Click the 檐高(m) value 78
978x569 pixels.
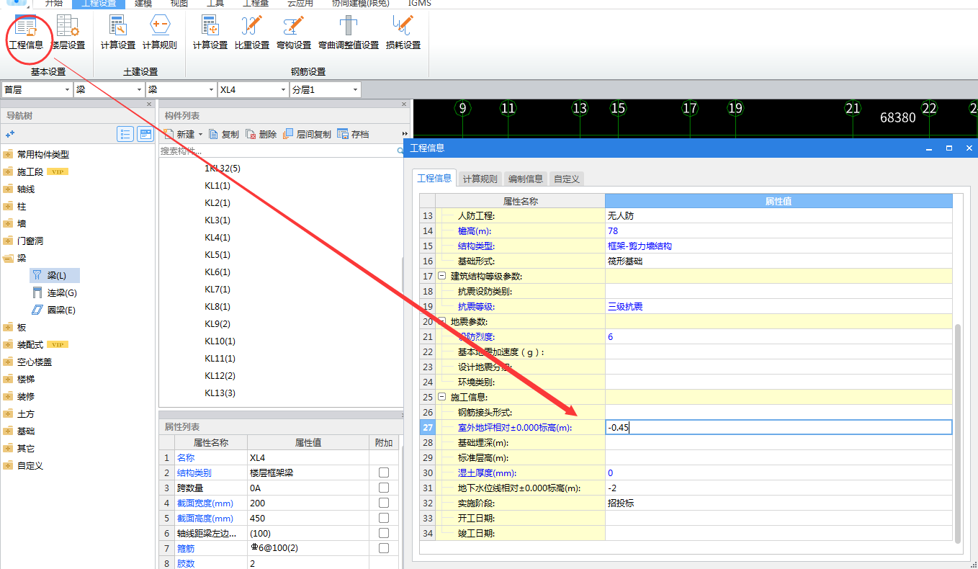click(x=779, y=230)
